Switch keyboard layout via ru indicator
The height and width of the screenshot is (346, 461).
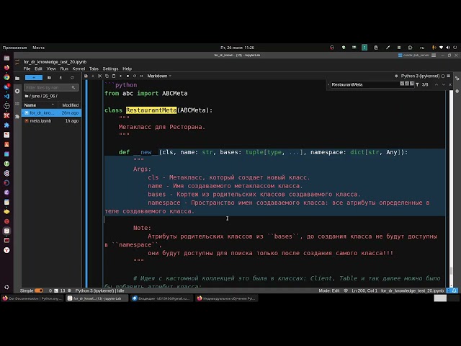coord(422,48)
